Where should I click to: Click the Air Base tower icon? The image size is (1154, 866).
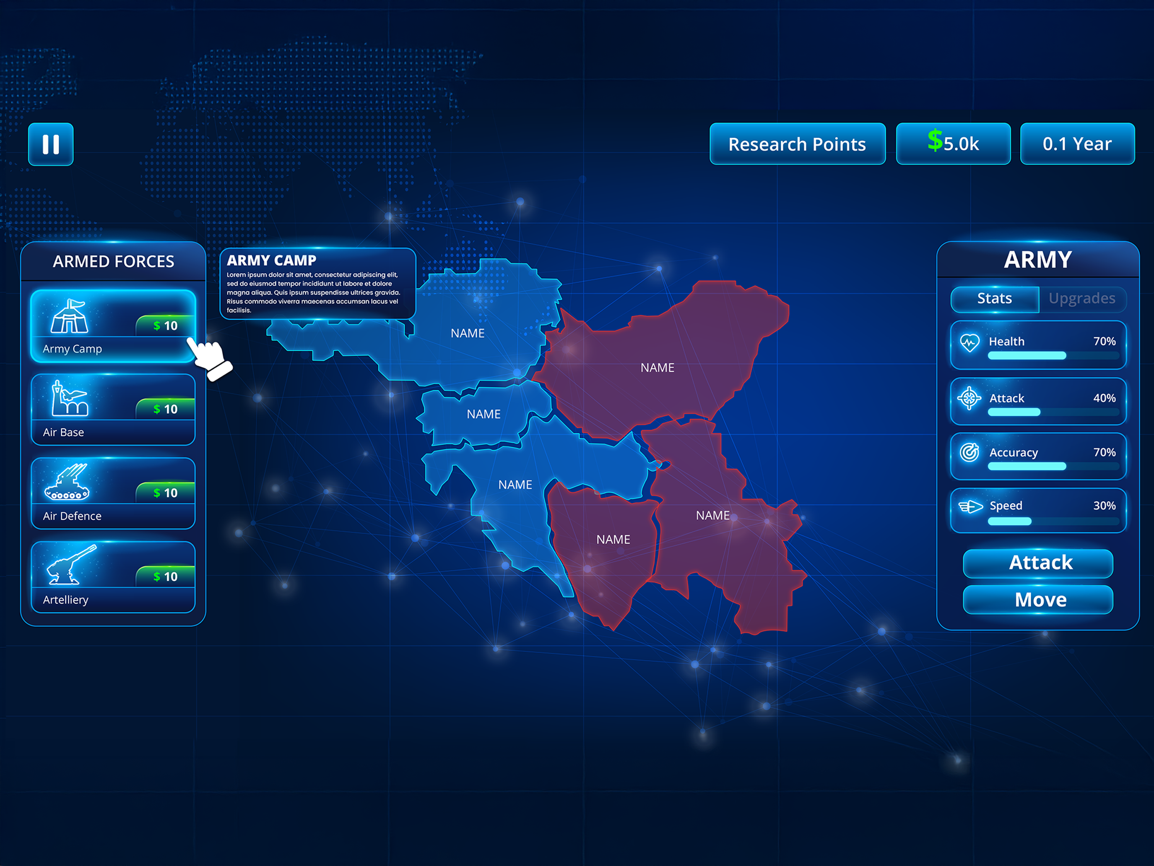[x=69, y=398]
